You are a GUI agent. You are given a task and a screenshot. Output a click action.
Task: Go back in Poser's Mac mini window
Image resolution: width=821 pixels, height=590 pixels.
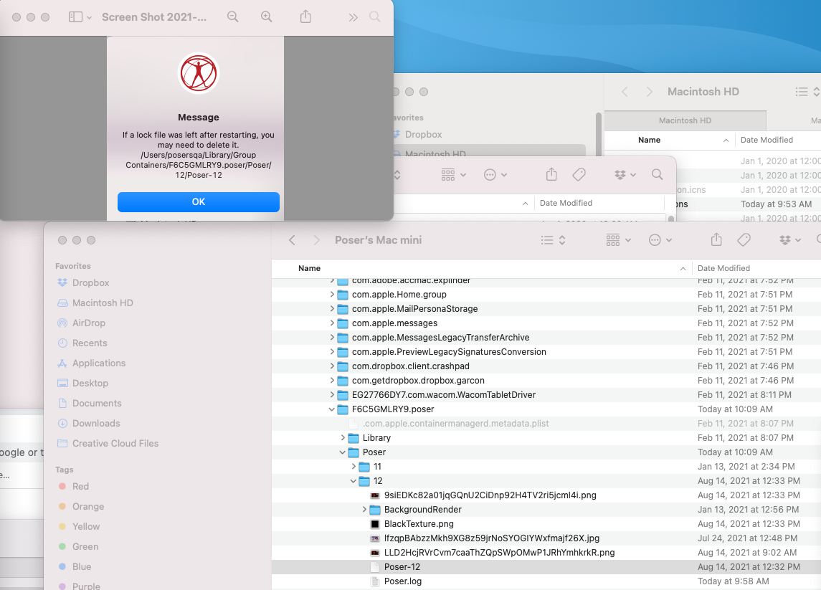292,239
